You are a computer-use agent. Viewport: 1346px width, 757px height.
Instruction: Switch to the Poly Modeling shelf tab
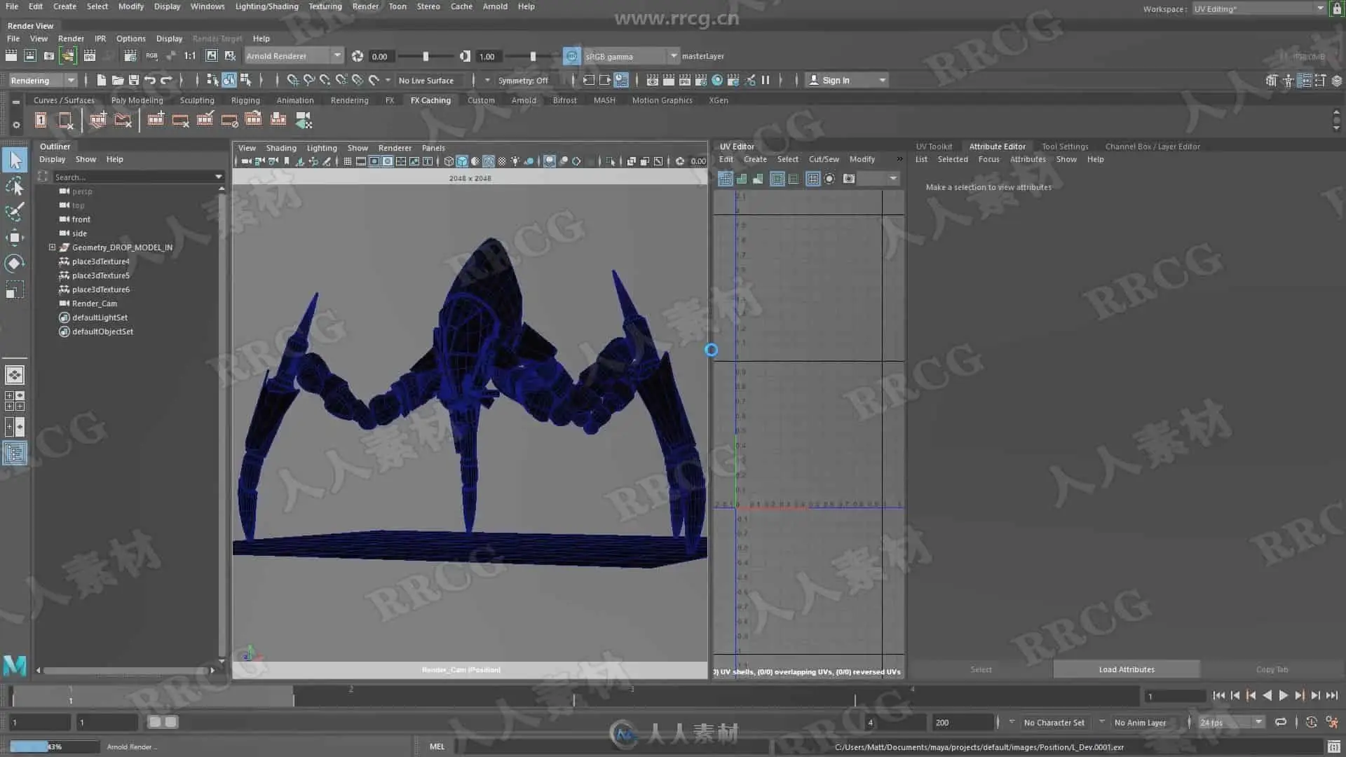(x=137, y=100)
